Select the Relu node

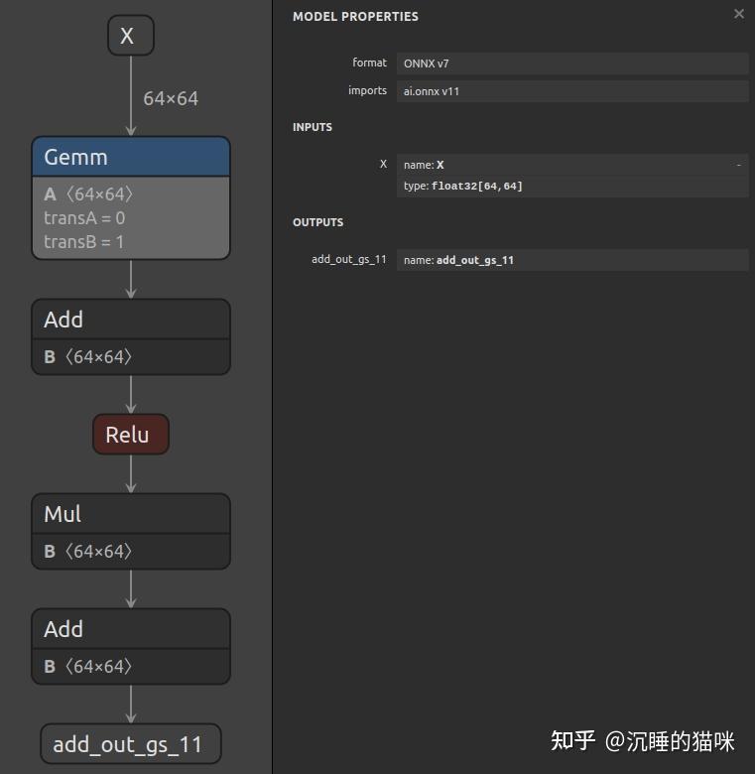pyautogui.click(x=131, y=435)
